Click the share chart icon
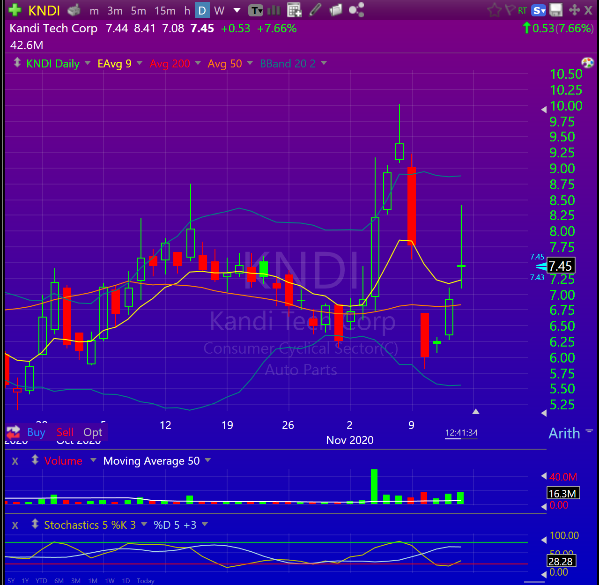The height and width of the screenshot is (585, 599). click(x=356, y=10)
